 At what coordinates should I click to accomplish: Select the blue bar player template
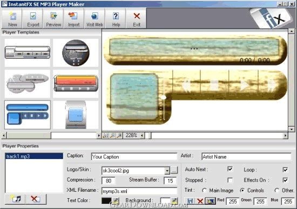pyautogui.click(x=28, y=115)
